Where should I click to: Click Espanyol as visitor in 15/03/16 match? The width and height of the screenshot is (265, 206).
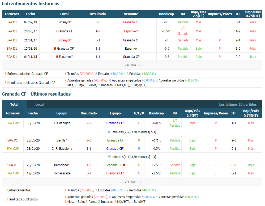click(x=131, y=49)
